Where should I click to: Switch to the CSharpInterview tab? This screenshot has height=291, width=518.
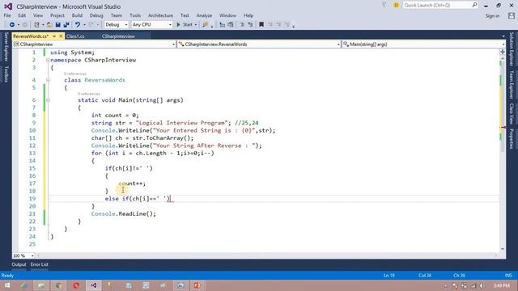[x=118, y=36]
